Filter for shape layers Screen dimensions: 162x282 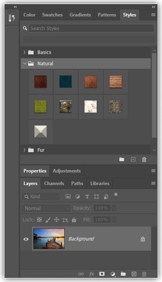pos(97,197)
